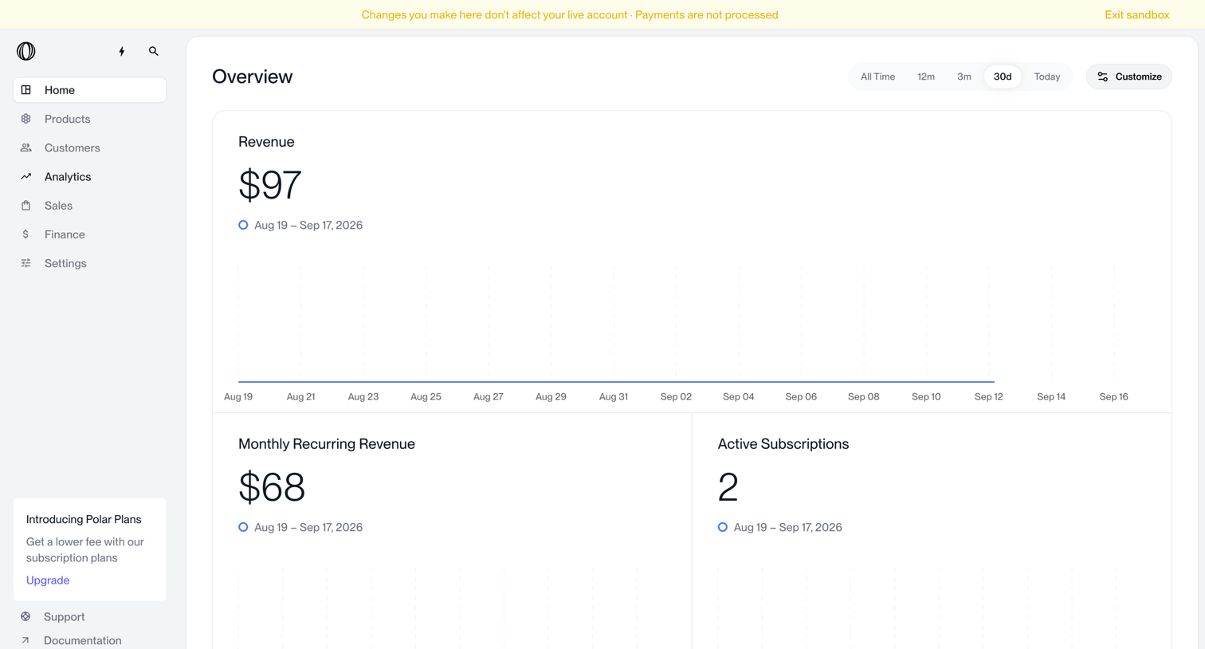Click the active subscriptions count of 2

[x=728, y=487]
